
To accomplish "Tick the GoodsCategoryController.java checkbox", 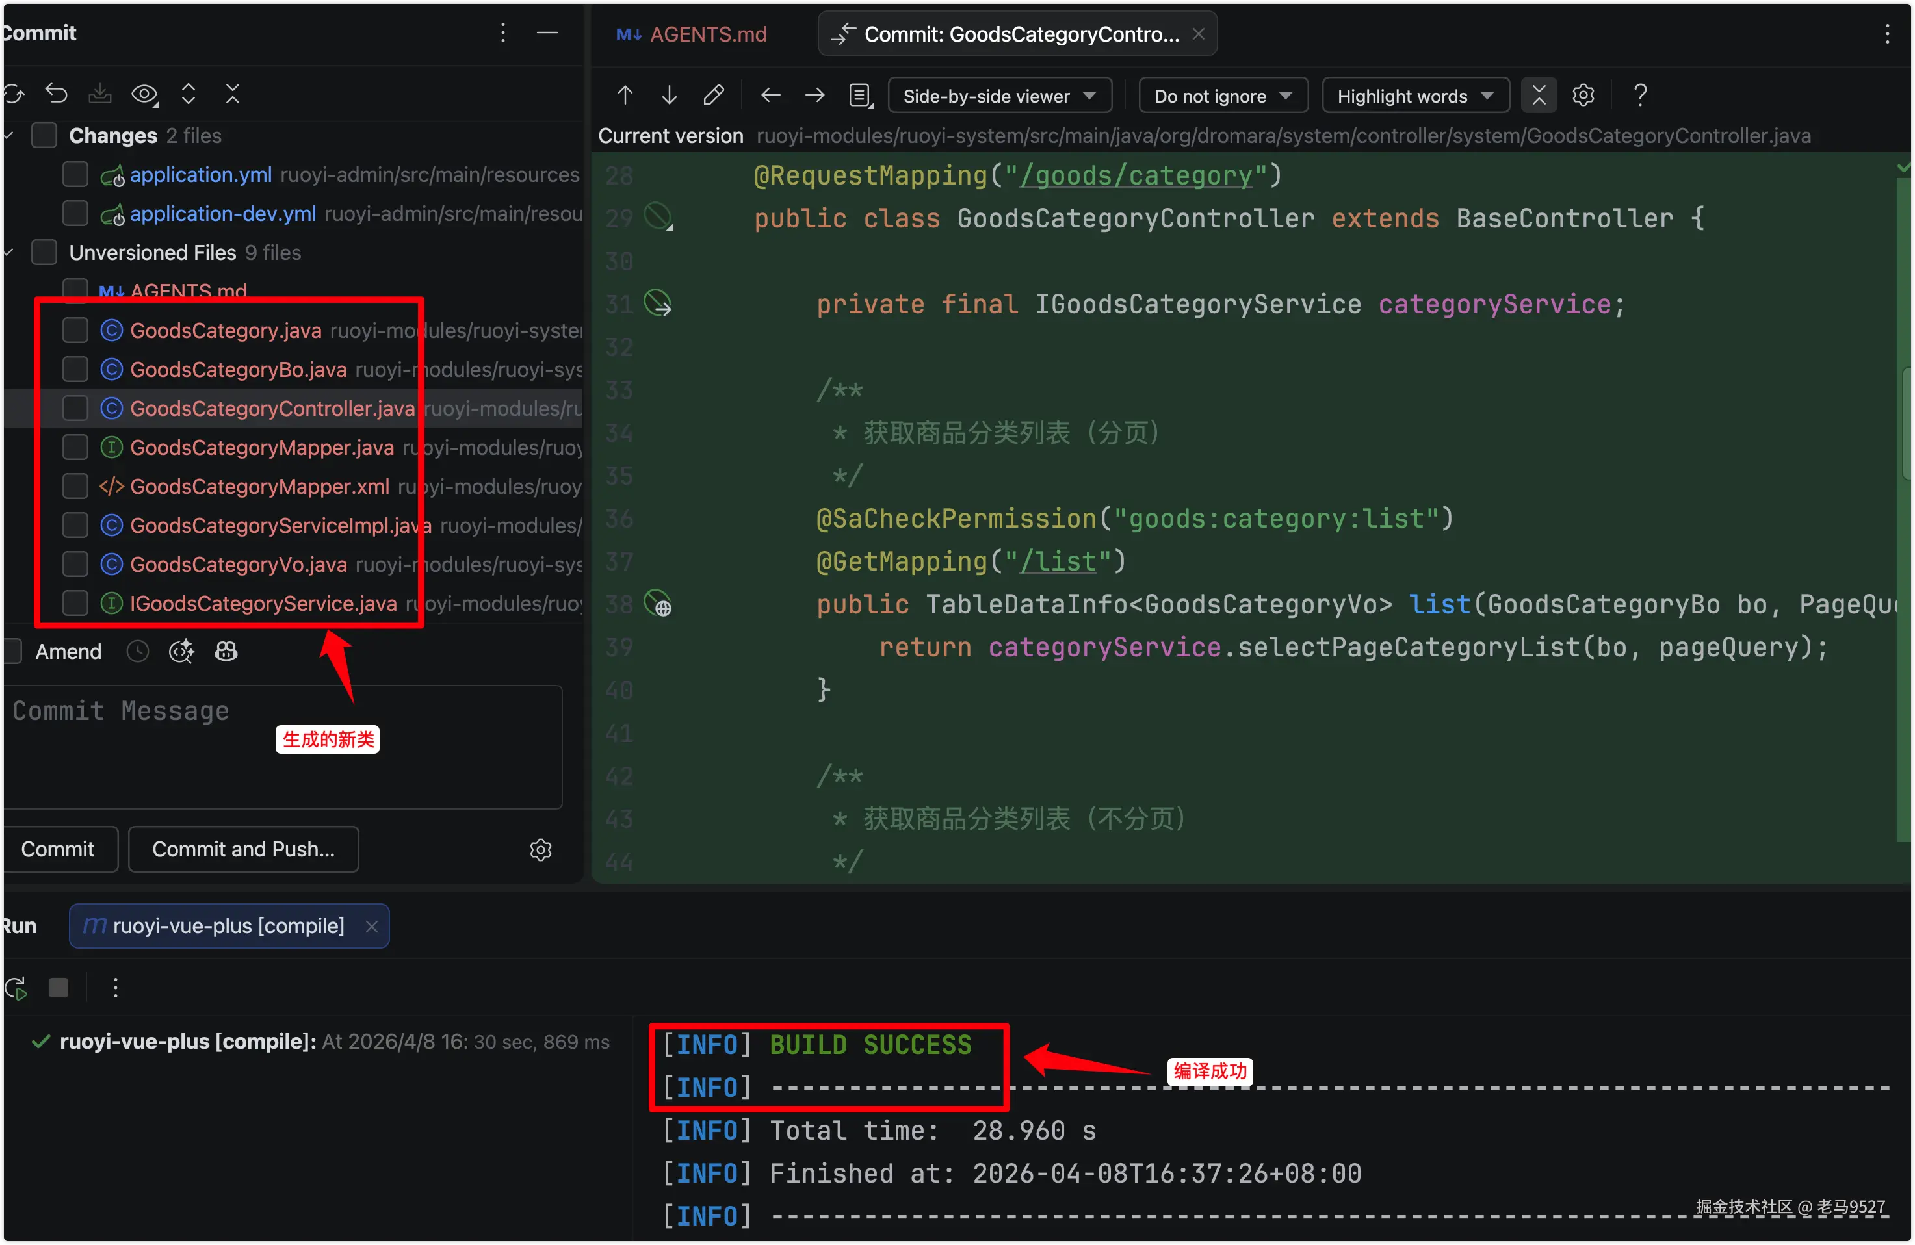I will click(75, 409).
